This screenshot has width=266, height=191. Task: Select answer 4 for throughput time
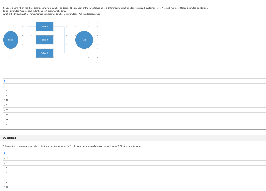click(x=4, y=86)
